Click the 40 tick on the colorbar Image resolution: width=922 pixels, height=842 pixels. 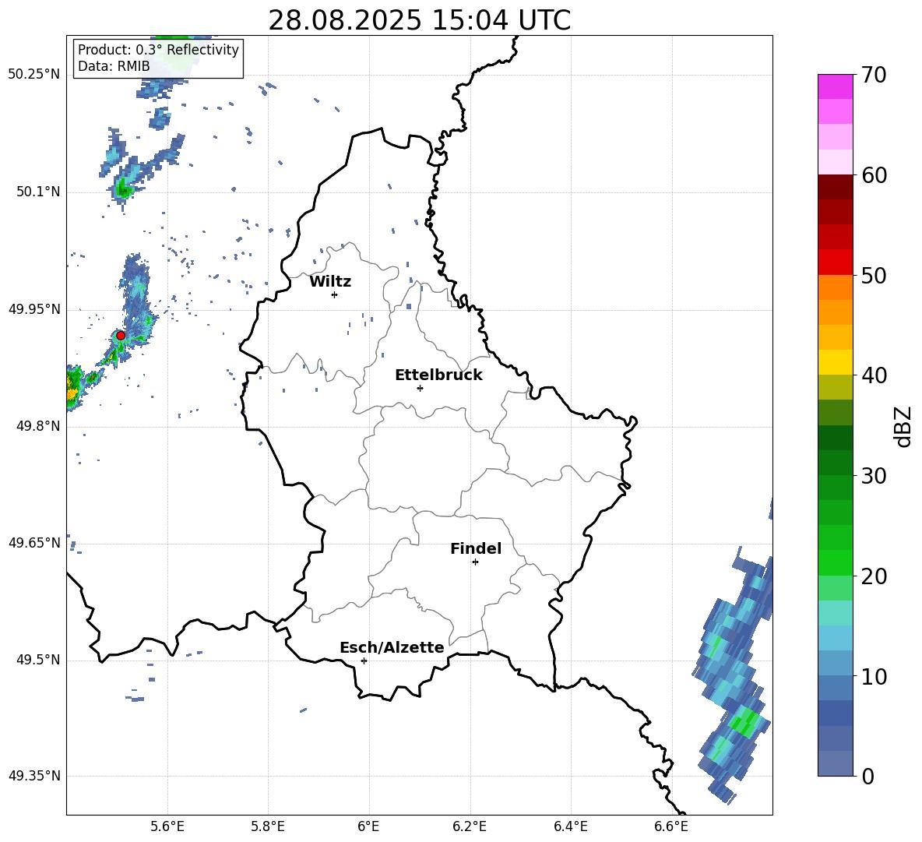pyautogui.click(x=874, y=375)
